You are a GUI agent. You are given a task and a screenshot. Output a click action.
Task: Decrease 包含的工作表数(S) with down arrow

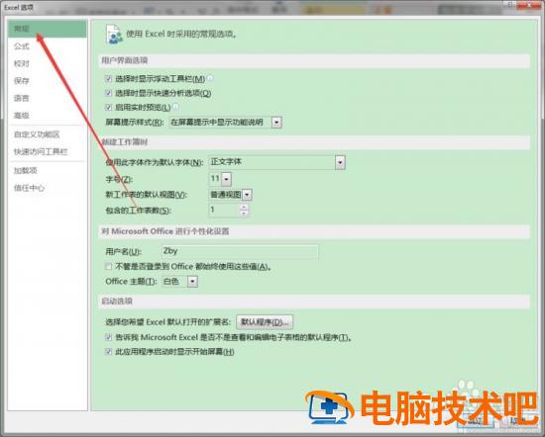[x=244, y=213]
